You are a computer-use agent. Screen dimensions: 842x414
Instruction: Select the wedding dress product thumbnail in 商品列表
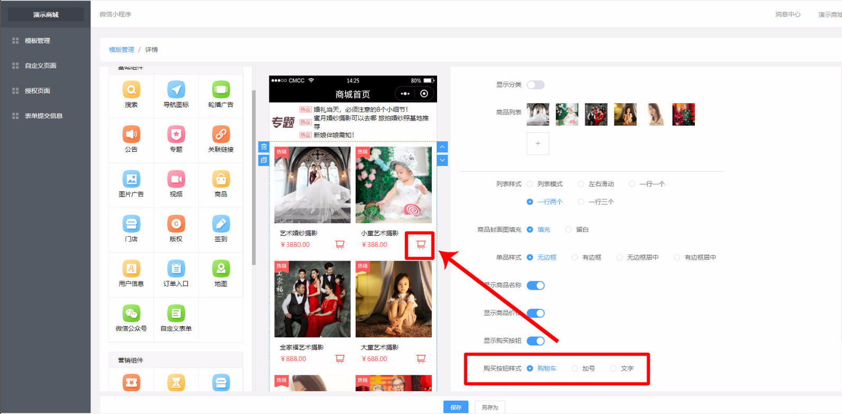(538, 114)
